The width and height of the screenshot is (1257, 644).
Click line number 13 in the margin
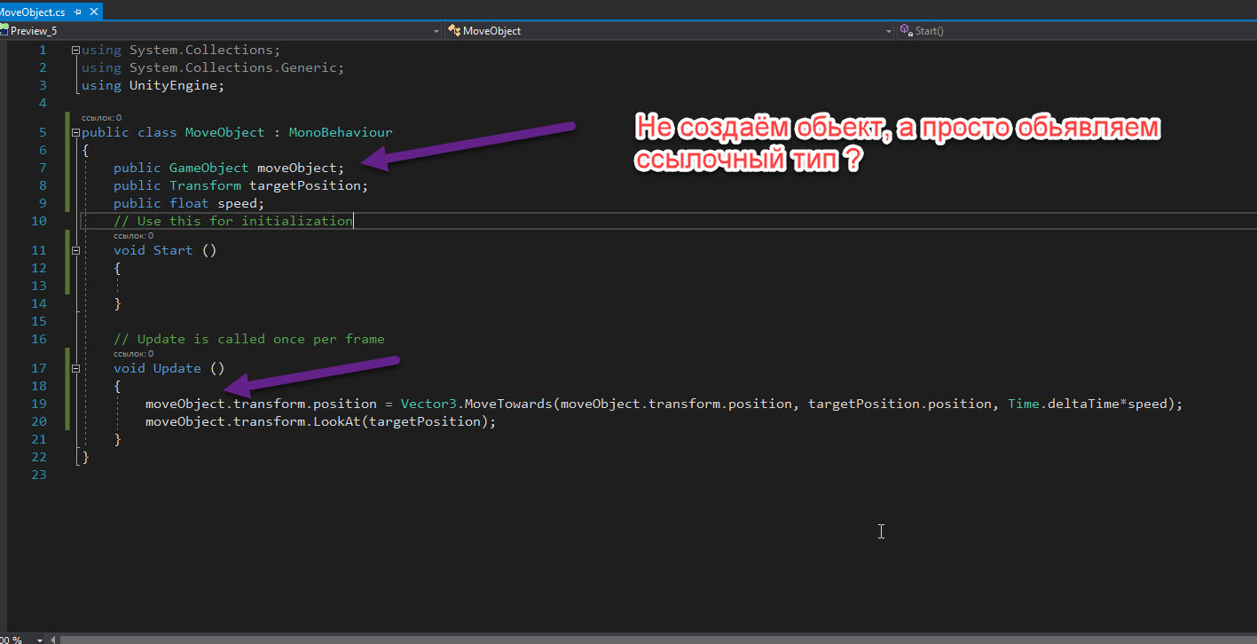tap(38, 286)
